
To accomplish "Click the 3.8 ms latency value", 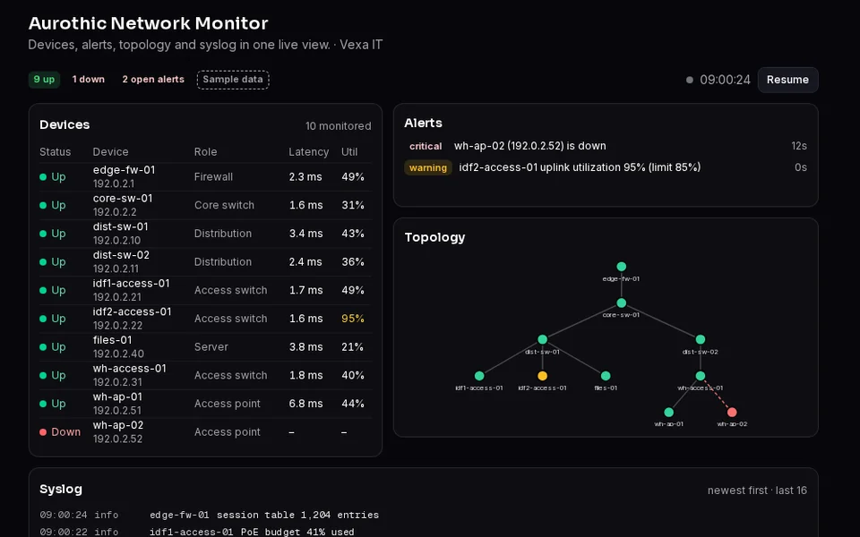I will pos(306,347).
